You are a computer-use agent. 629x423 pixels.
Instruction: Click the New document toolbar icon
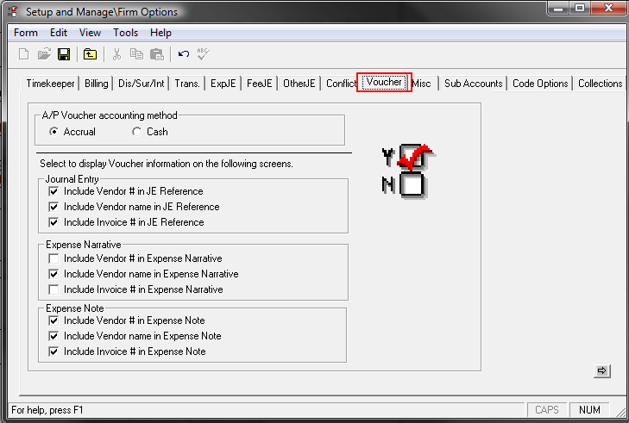[x=24, y=54]
